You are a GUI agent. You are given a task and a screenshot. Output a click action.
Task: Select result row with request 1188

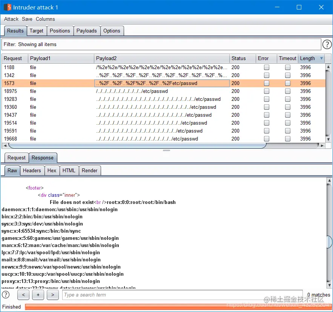pyautogui.click(x=164, y=67)
